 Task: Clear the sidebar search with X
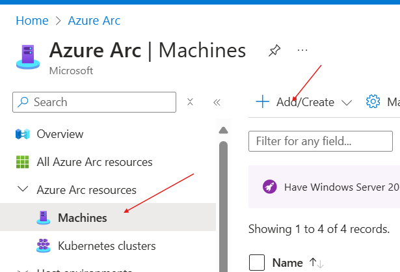[190, 102]
